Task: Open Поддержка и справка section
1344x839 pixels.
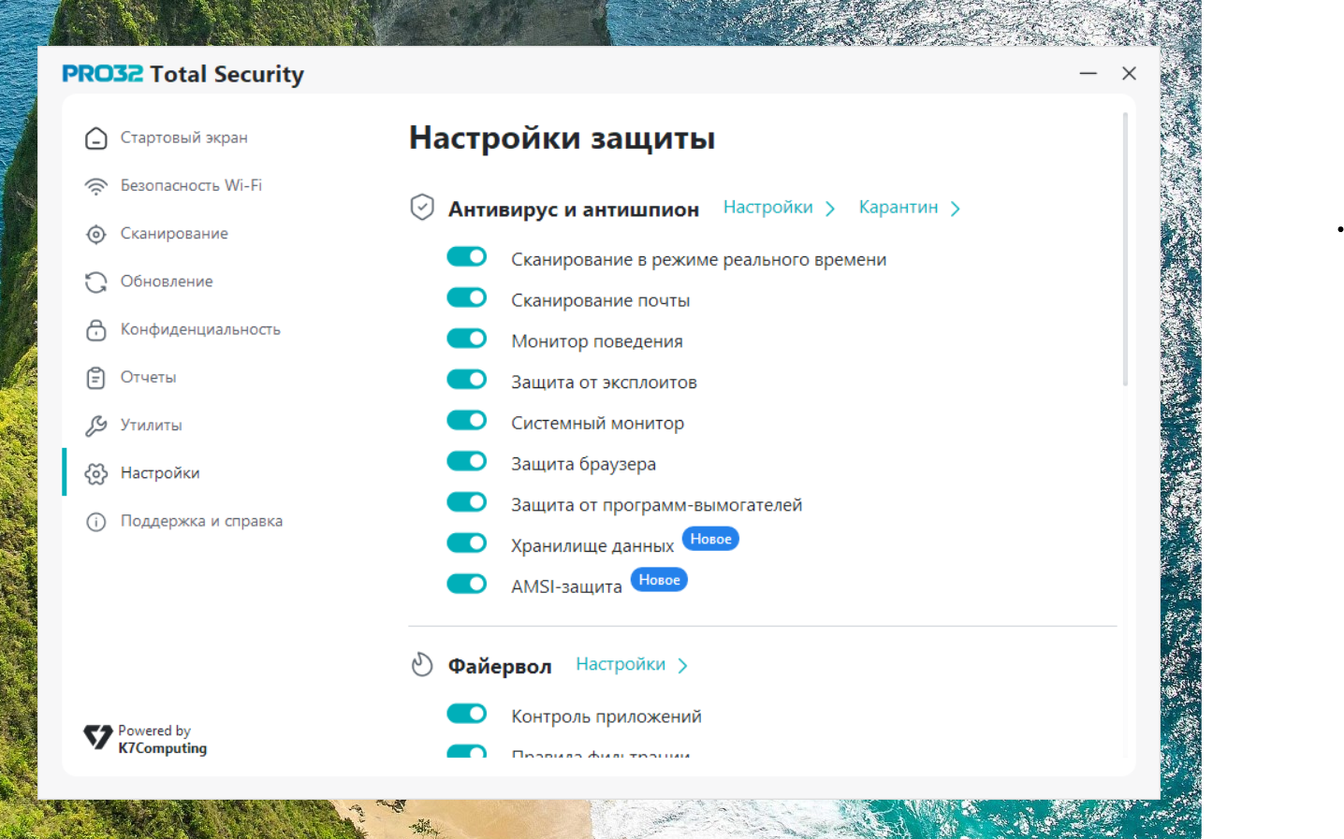Action: click(201, 521)
